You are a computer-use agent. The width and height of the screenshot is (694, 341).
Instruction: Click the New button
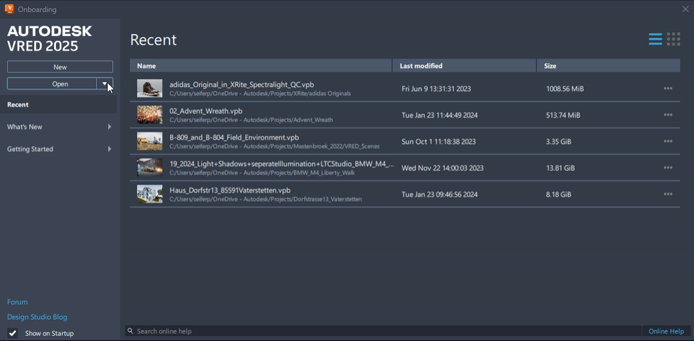click(x=60, y=67)
